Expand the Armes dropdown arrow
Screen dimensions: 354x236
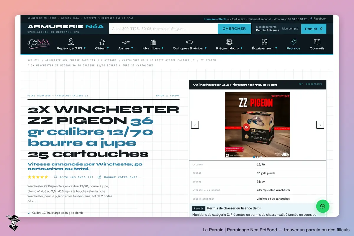point(132,48)
